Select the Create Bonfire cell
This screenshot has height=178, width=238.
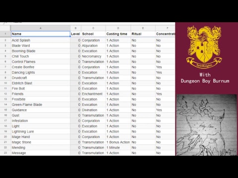coord(41,67)
